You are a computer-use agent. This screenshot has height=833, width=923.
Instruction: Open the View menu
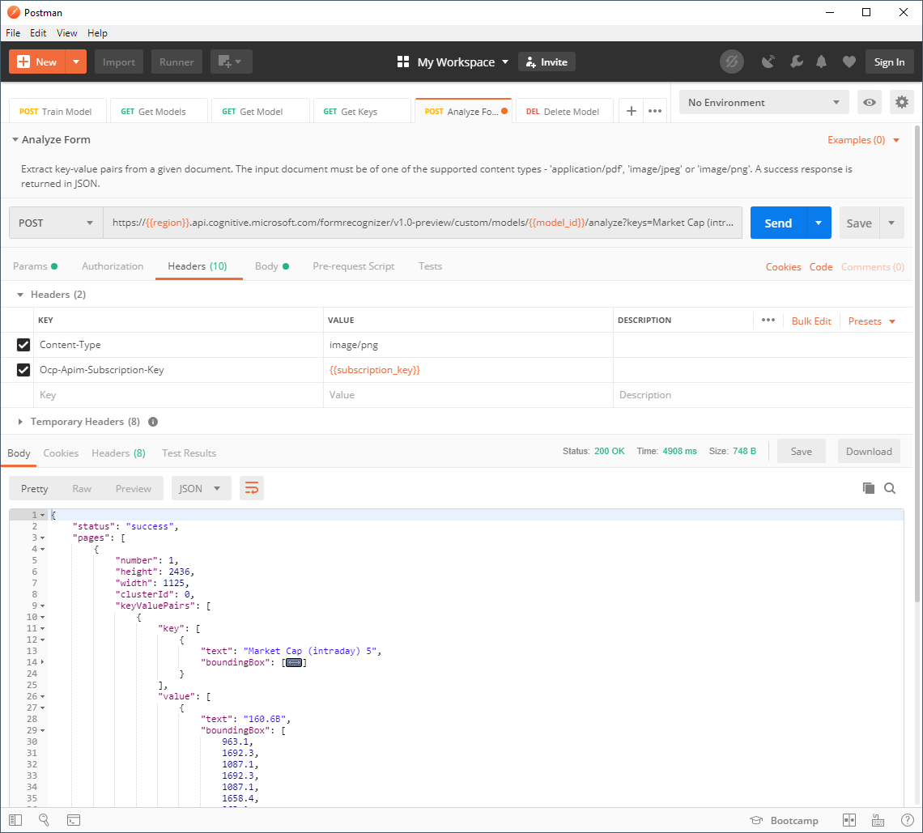(66, 33)
